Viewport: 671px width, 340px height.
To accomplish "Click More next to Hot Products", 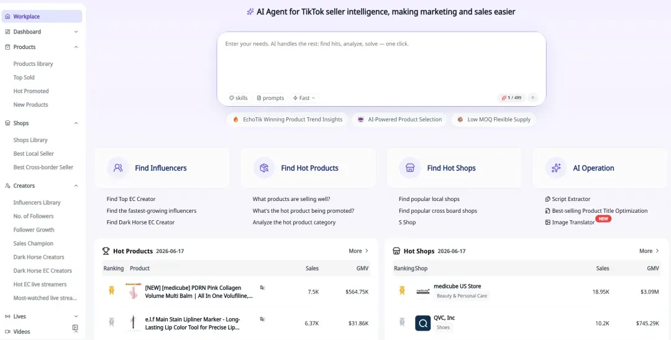I will pyautogui.click(x=358, y=251).
